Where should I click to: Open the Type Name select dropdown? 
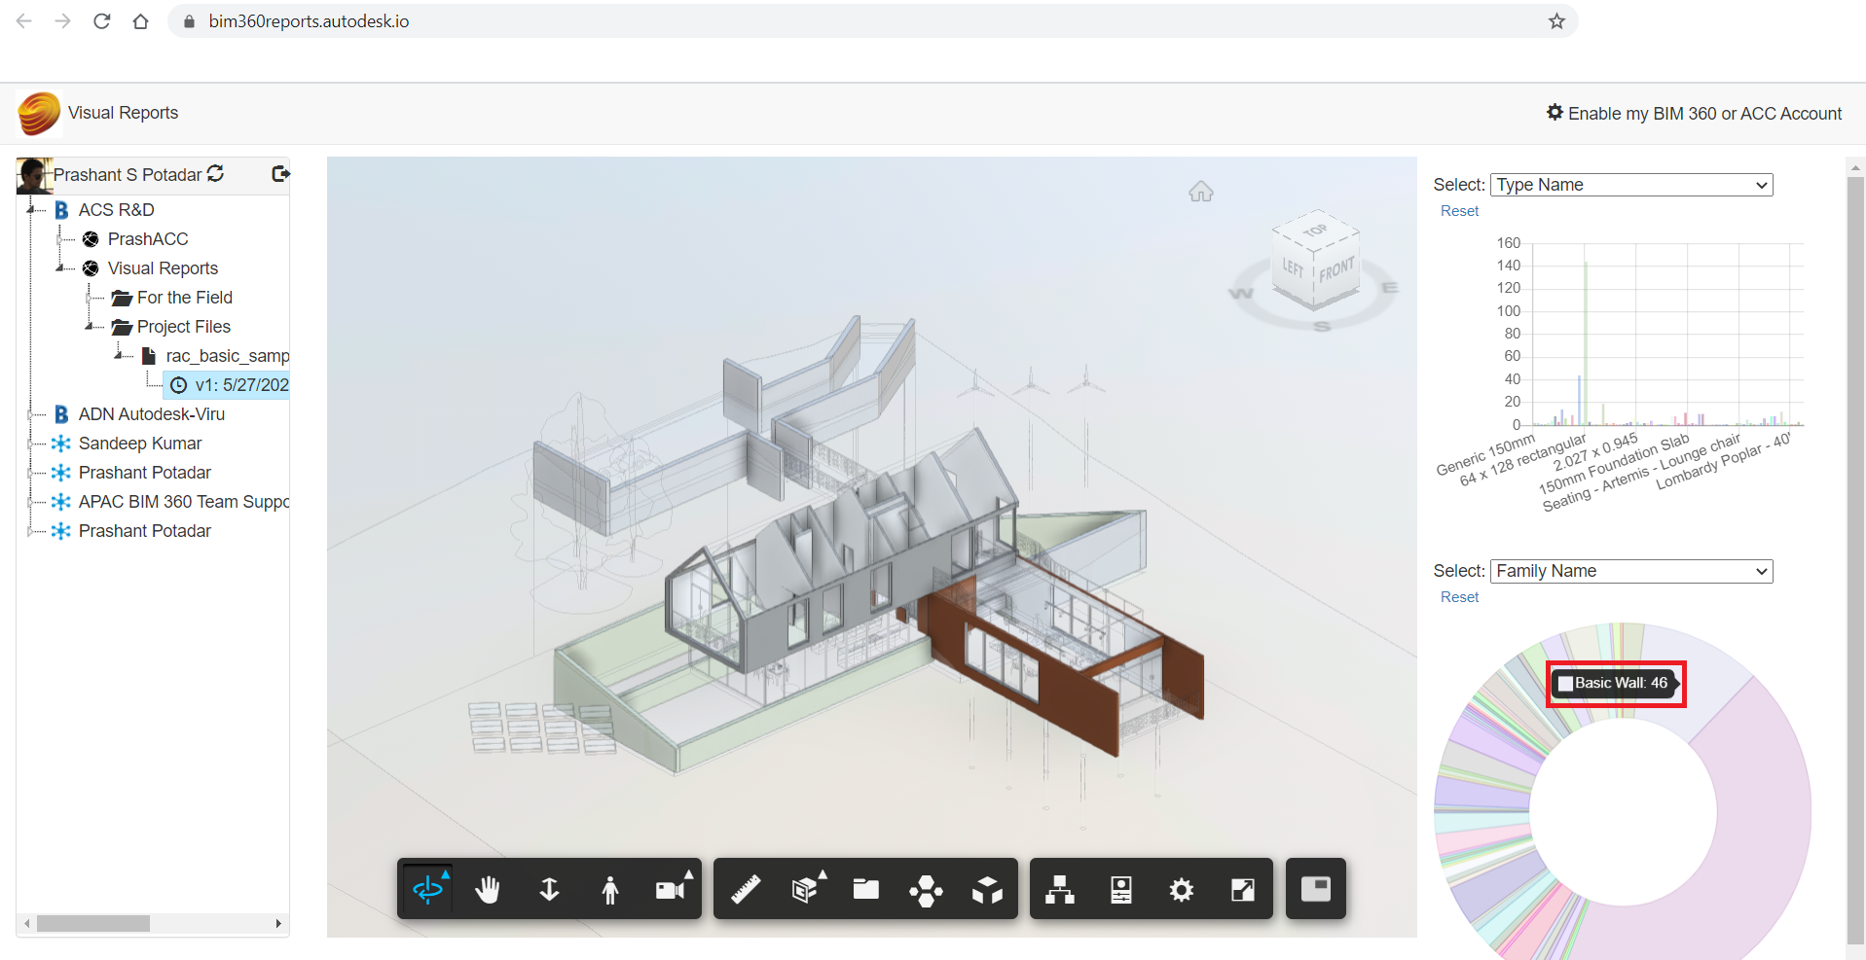click(1631, 185)
